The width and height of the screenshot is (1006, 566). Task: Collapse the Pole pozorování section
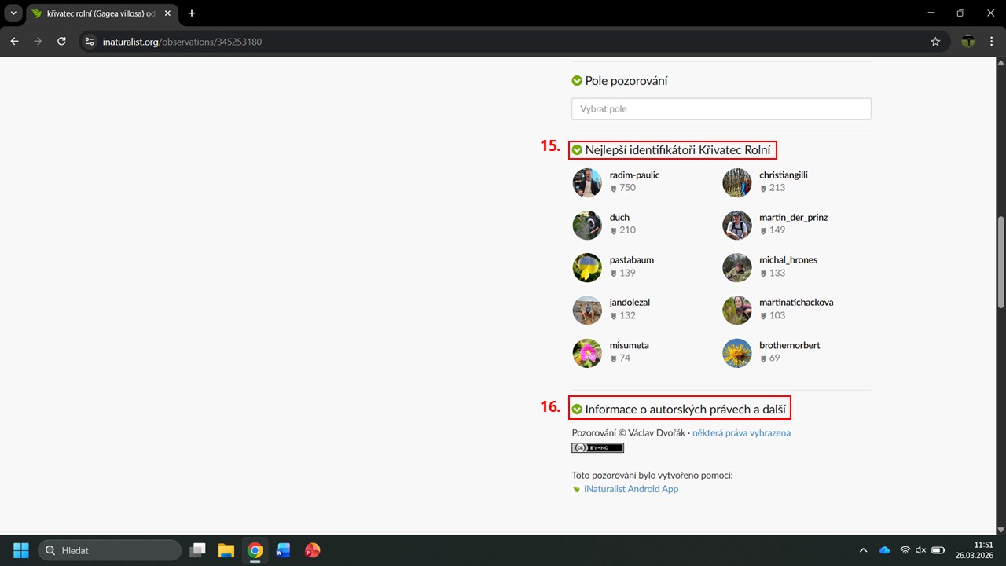577,81
